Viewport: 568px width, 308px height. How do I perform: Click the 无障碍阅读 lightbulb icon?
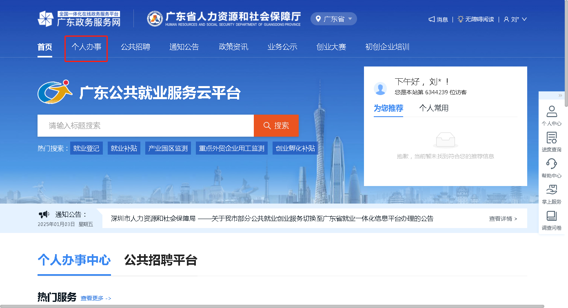pos(461,19)
